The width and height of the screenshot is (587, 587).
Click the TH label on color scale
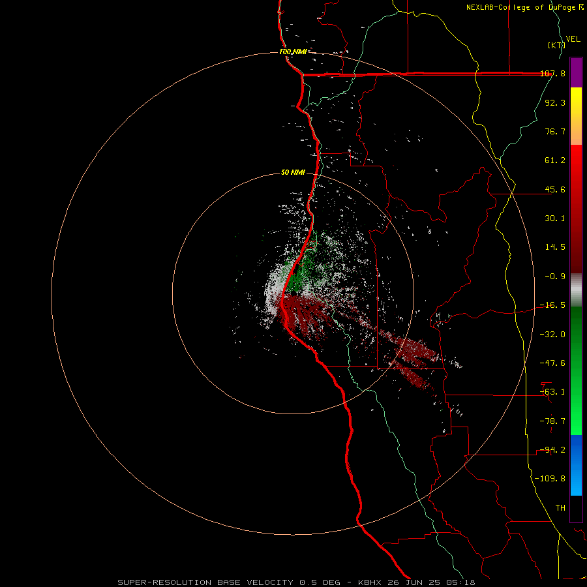(560, 508)
